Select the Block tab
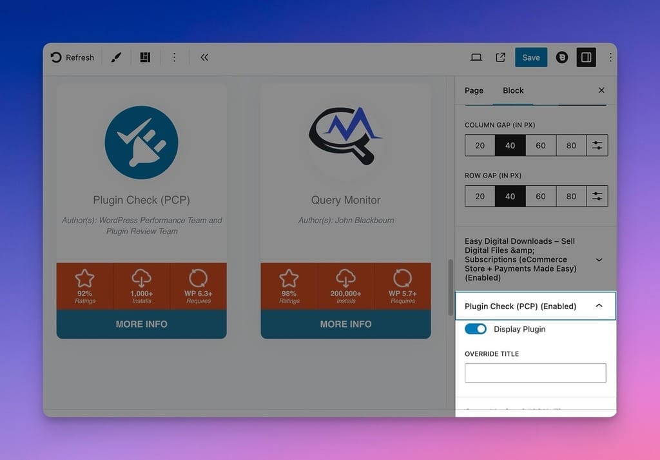The image size is (660, 460). (x=513, y=90)
